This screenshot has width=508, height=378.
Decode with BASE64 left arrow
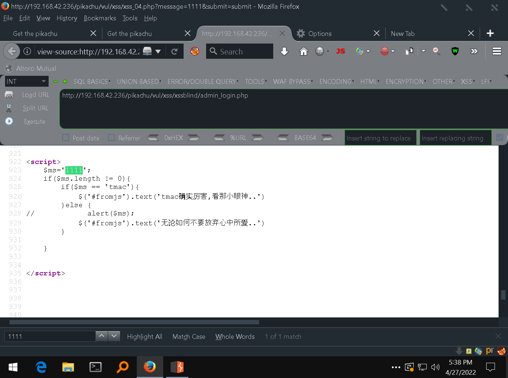tap(283, 137)
